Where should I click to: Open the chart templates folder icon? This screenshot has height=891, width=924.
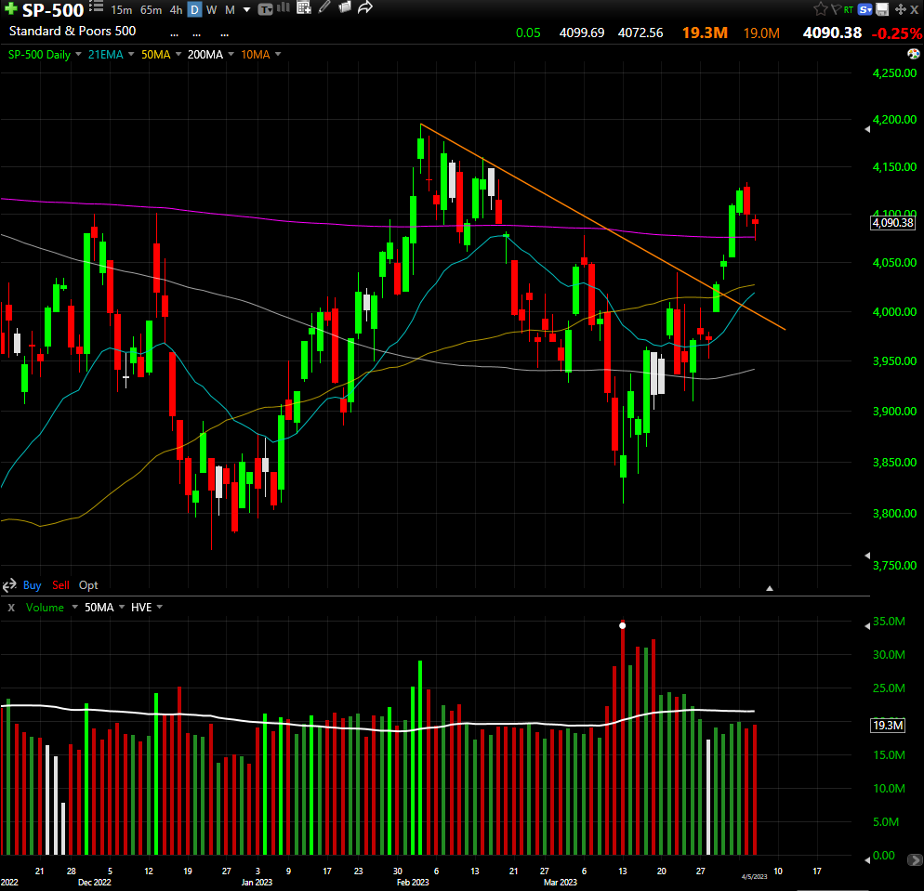[345, 7]
